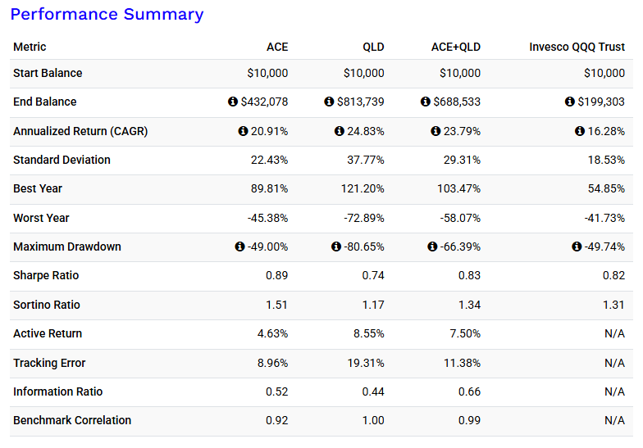This screenshot has width=643, height=448.
Task: Click ACE+QLD tracking error value 11.38%
Action: click(x=463, y=363)
